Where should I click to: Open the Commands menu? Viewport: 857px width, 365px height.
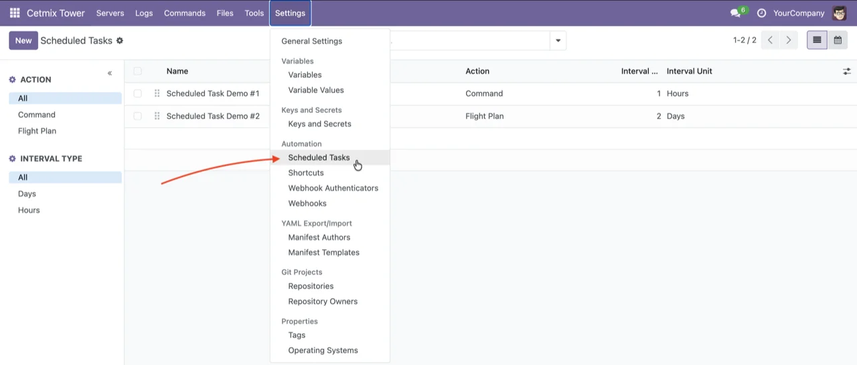coord(185,13)
